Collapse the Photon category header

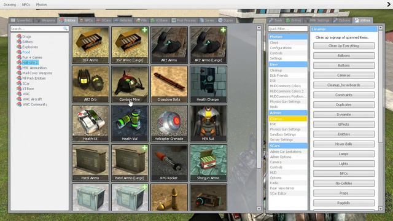tap(288, 37)
